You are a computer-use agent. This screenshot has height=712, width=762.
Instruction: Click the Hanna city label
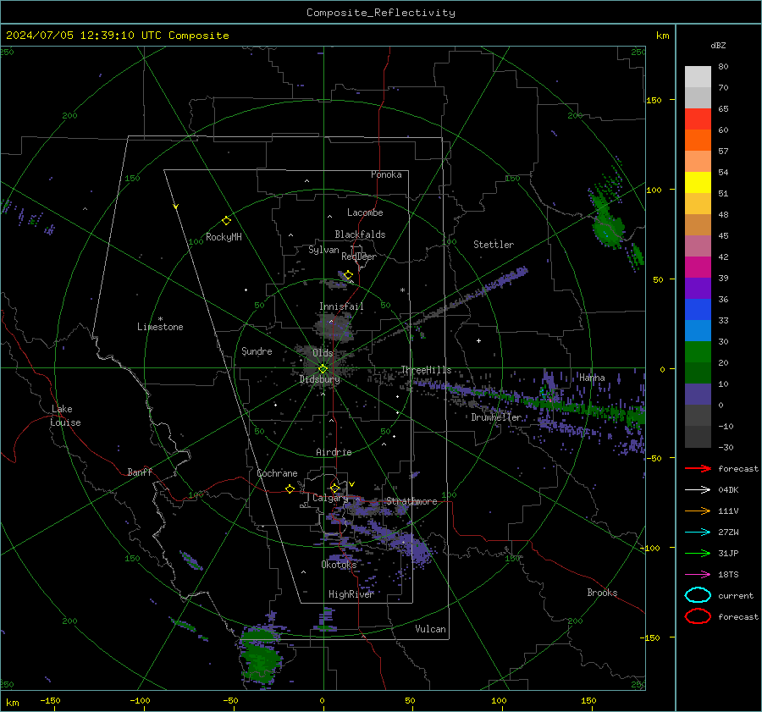click(x=592, y=377)
